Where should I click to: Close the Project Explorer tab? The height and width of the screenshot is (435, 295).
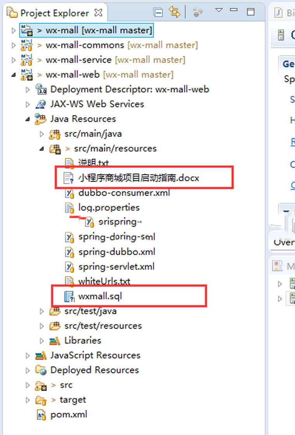[98, 12]
